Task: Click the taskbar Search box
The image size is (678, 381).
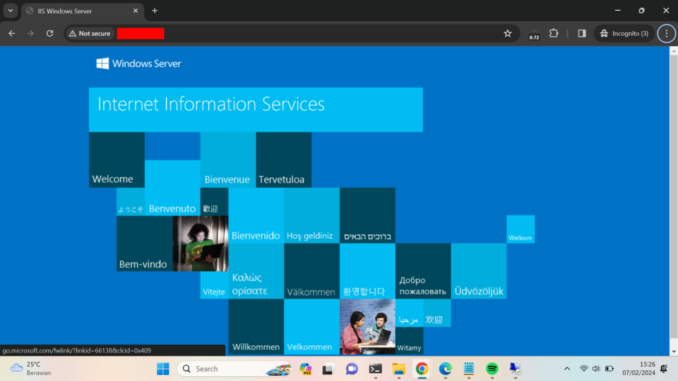Action: 225,368
